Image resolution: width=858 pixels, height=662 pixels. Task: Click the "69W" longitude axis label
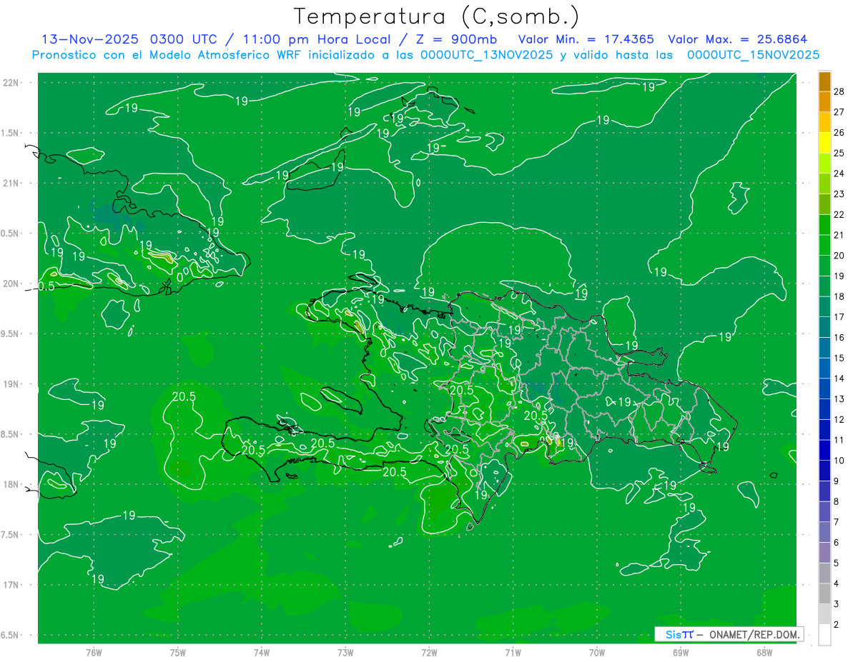point(680,653)
